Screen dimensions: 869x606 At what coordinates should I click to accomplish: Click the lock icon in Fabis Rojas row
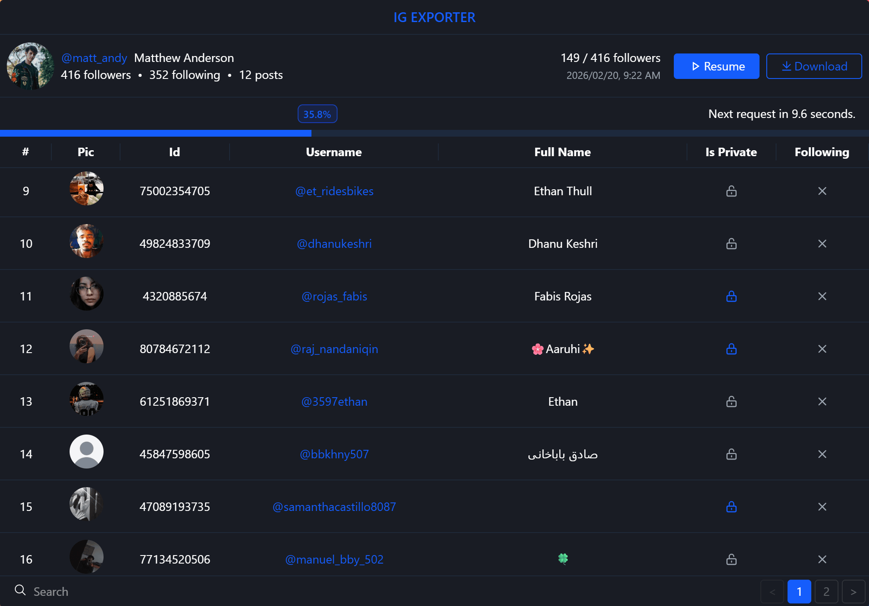(x=731, y=296)
